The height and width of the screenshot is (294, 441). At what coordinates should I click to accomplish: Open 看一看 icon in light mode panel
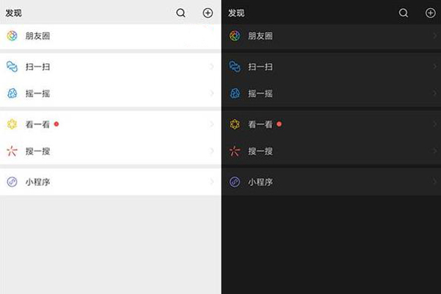12,124
